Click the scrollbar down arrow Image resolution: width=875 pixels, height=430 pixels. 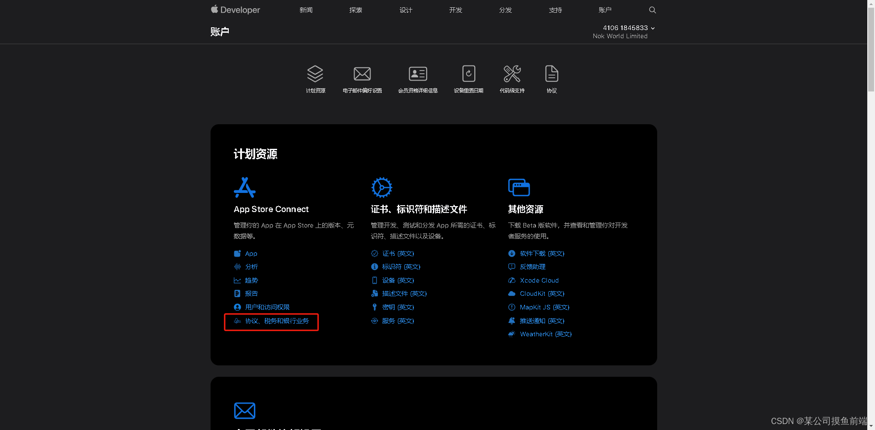[x=871, y=426]
